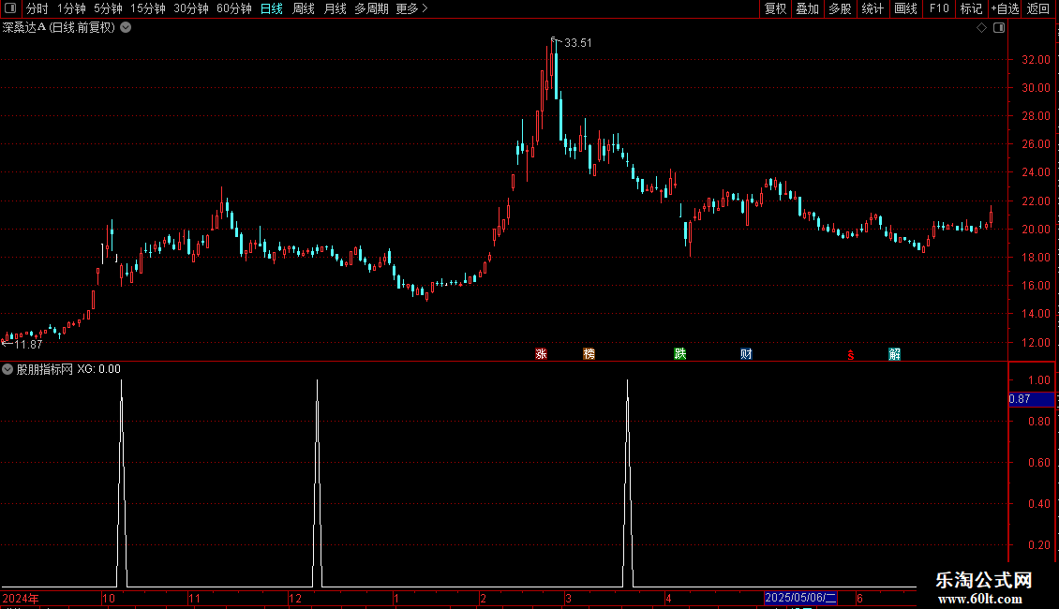Click the blue 财 info marker
Viewport: 1059px width, 609px height.
(746, 354)
